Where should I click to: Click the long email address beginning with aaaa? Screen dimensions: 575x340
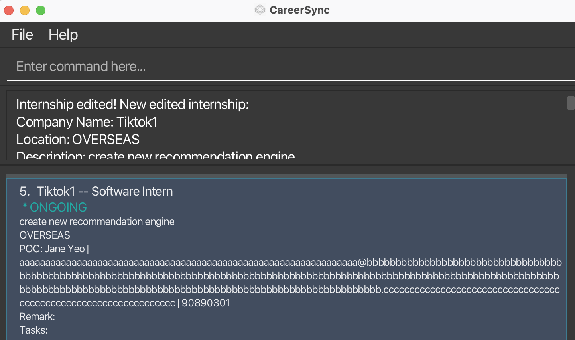290,283
